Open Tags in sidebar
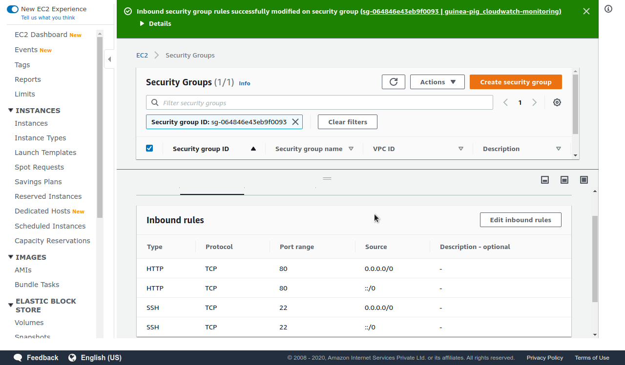The height and width of the screenshot is (365, 625). 22,65
